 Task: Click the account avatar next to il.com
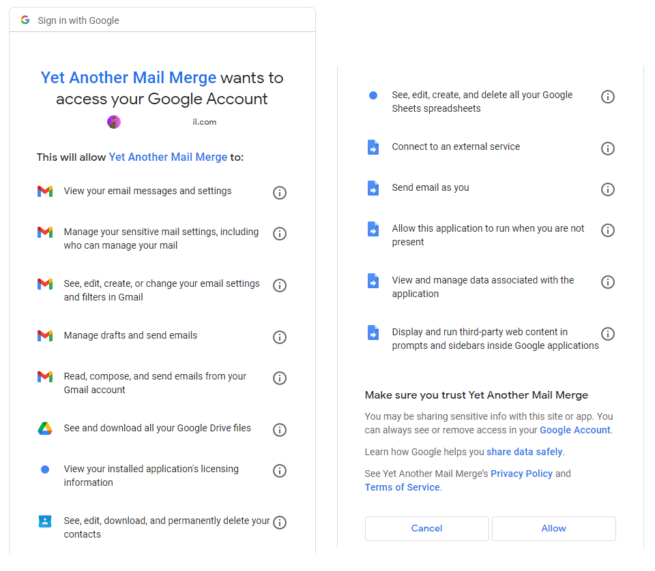tap(114, 122)
